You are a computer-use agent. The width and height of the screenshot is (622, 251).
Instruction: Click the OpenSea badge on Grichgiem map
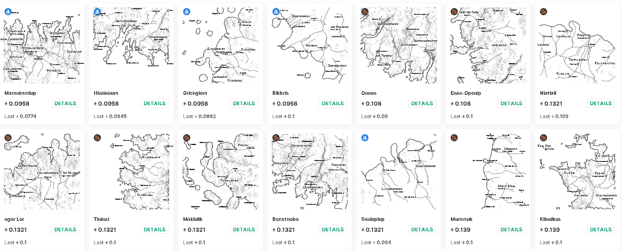coord(187,12)
